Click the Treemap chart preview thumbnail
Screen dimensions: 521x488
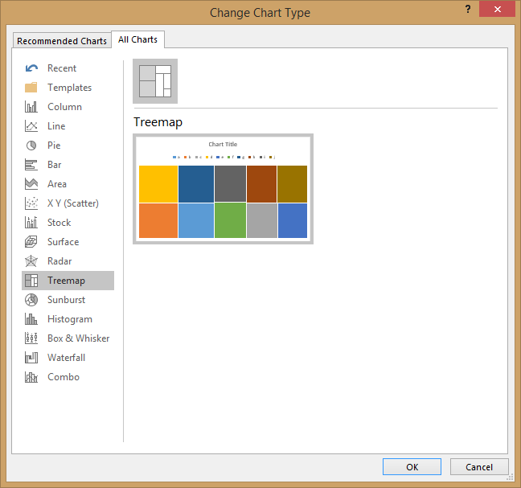(x=223, y=189)
